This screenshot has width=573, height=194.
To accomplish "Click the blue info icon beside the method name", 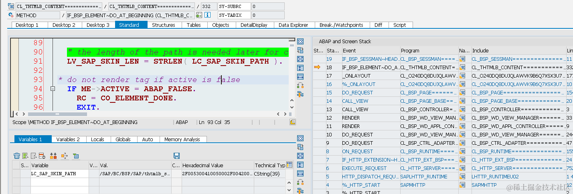I will (207, 15).
